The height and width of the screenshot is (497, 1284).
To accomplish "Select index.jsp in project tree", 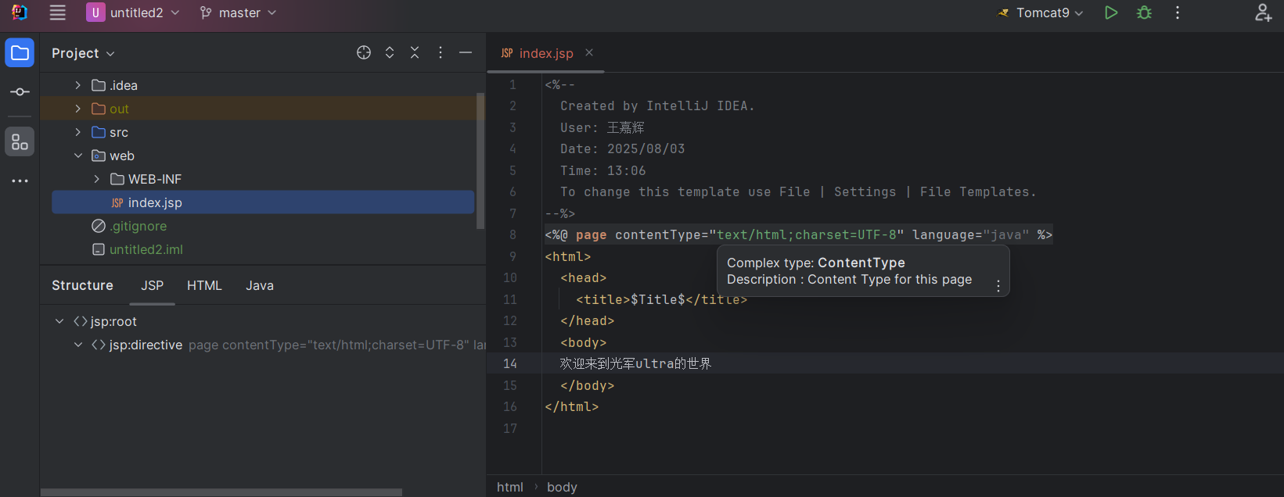I will point(263,202).
